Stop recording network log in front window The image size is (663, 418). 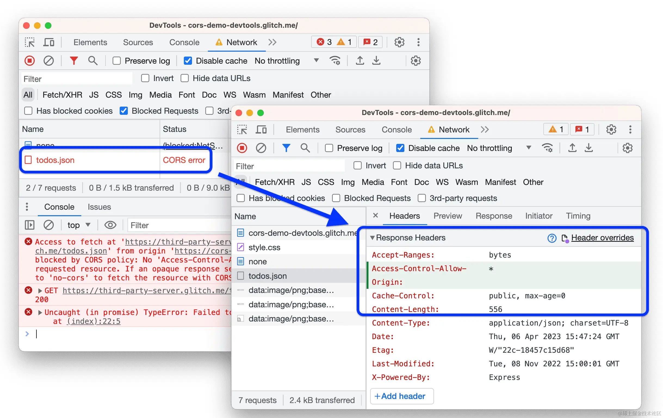point(242,148)
